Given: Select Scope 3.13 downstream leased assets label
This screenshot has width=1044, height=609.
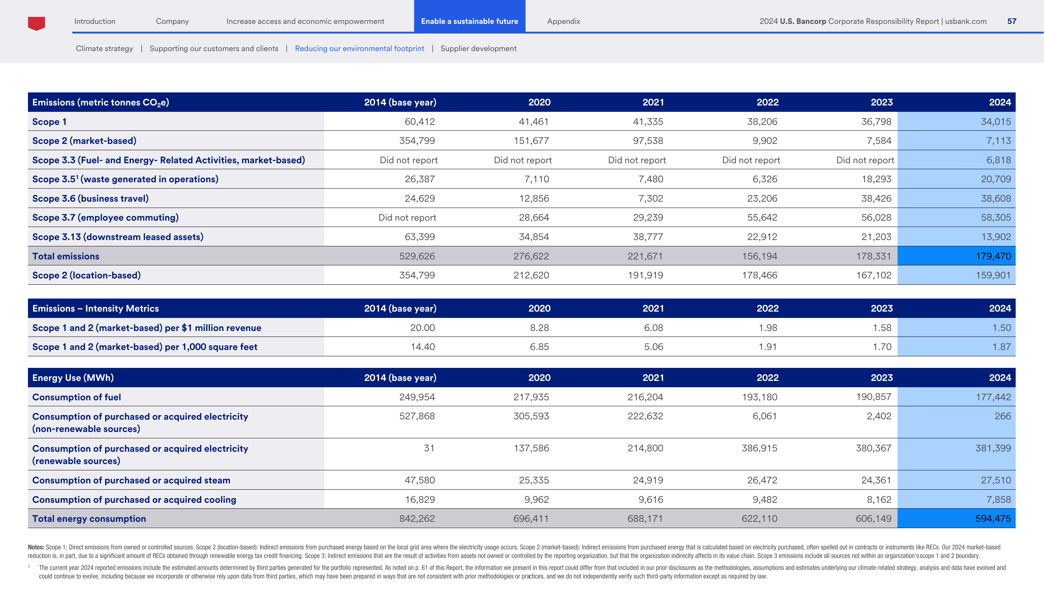Looking at the screenshot, I should (118, 237).
